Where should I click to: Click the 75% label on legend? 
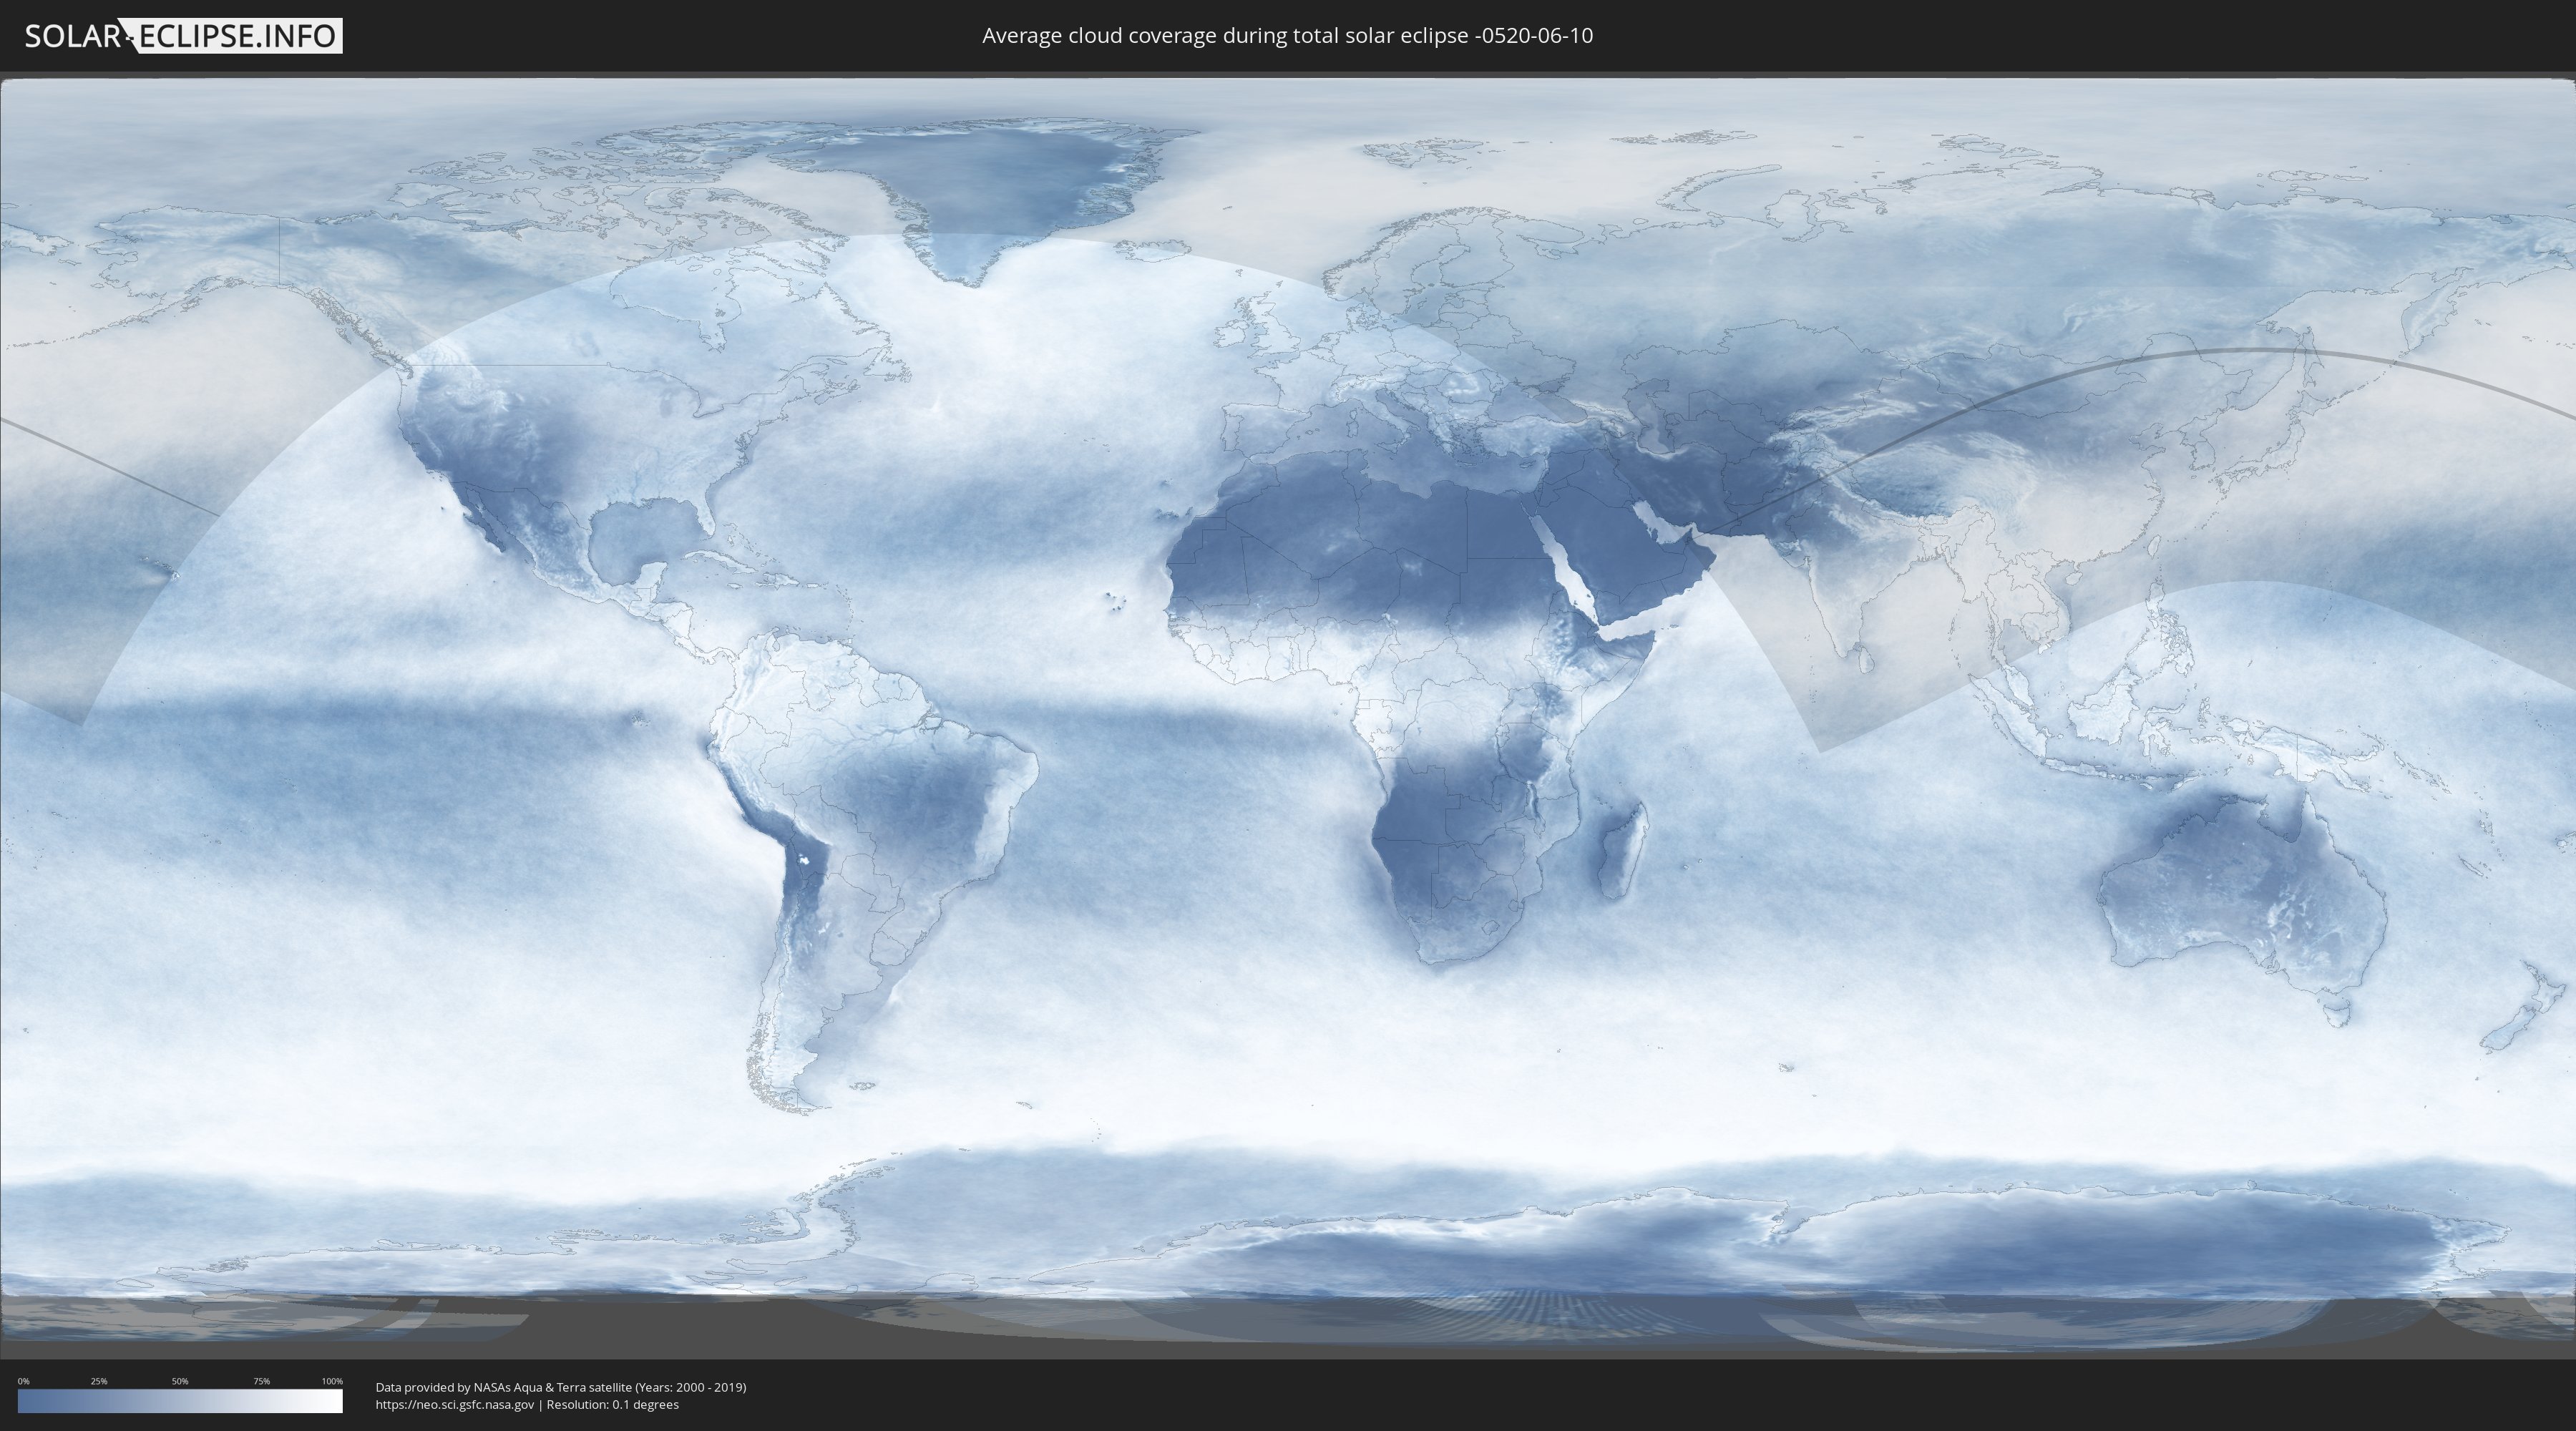coord(261,1381)
